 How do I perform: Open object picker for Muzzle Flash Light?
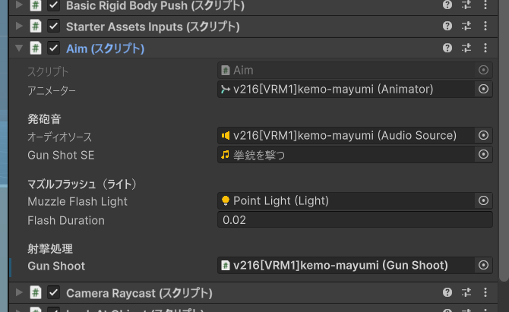[x=483, y=201]
